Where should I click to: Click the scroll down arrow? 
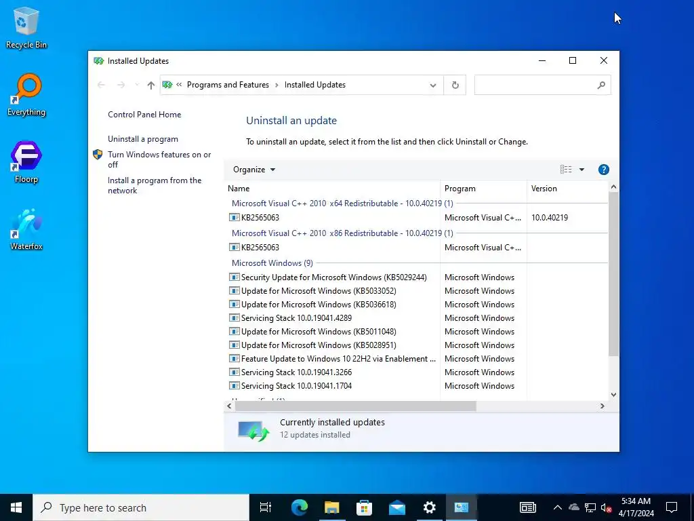click(x=613, y=394)
